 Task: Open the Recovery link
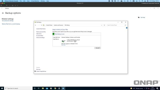pyautogui.click(x=38, y=69)
